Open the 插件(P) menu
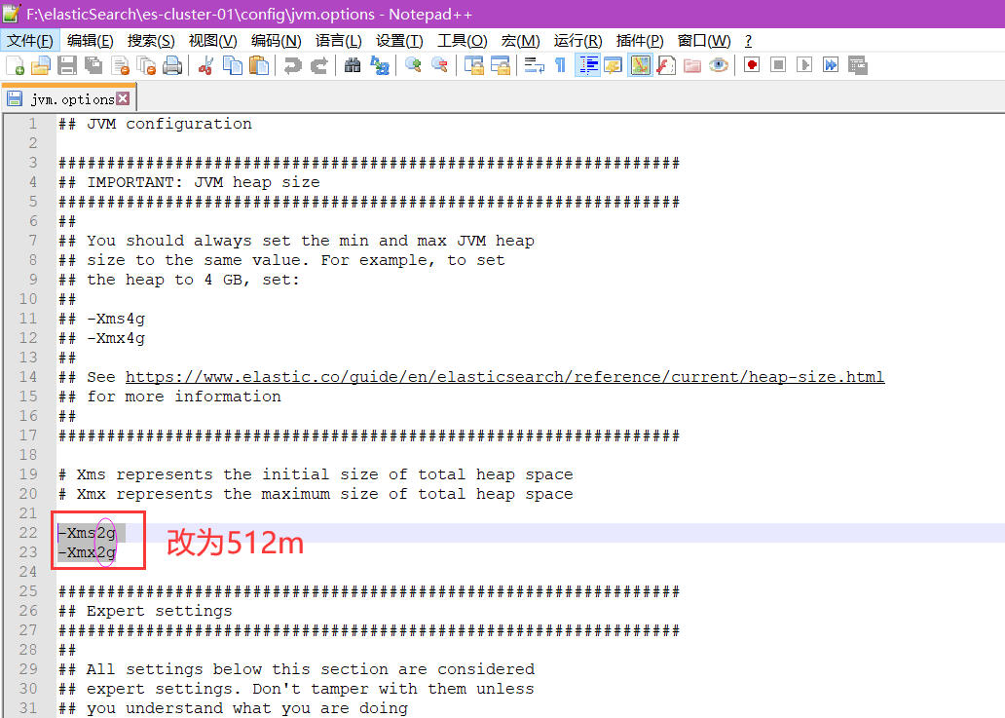The width and height of the screenshot is (1005, 718). point(640,41)
